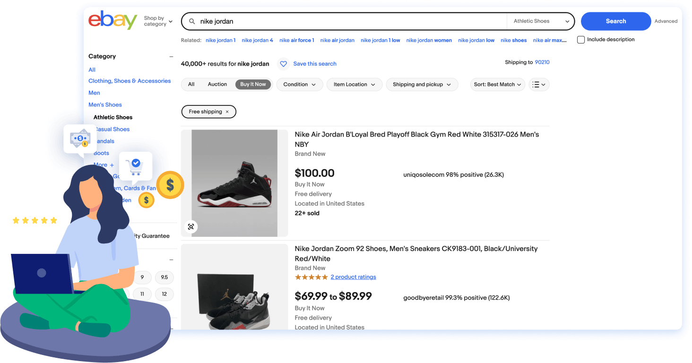Open the 2 product ratings link
Viewport: 692px width, 363px height.
coord(353,277)
